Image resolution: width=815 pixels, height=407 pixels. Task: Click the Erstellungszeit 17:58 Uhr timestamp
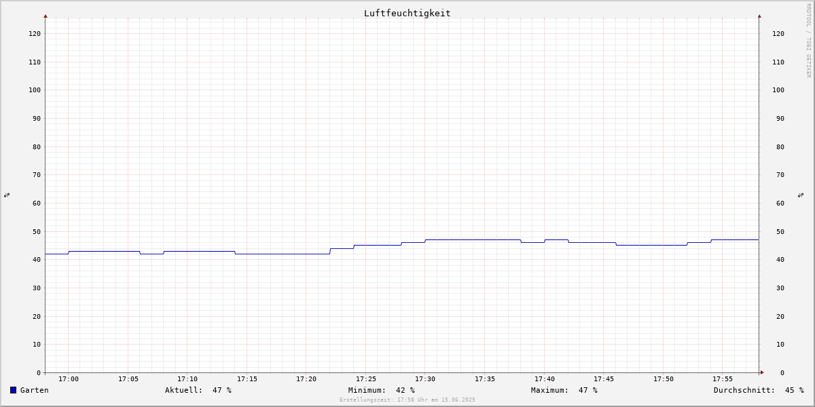(x=407, y=400)
